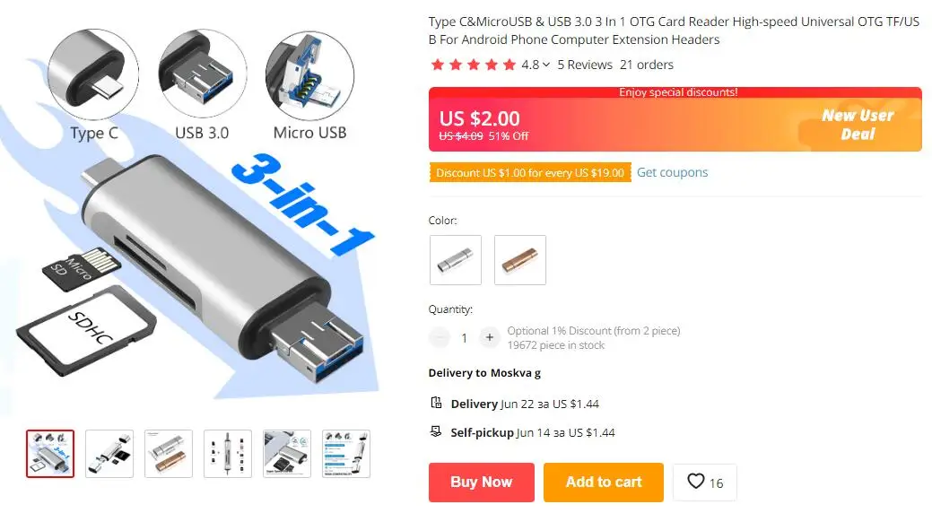Click the Buy Now button
This screenshot has height=513, width=932.
[482, 483]
